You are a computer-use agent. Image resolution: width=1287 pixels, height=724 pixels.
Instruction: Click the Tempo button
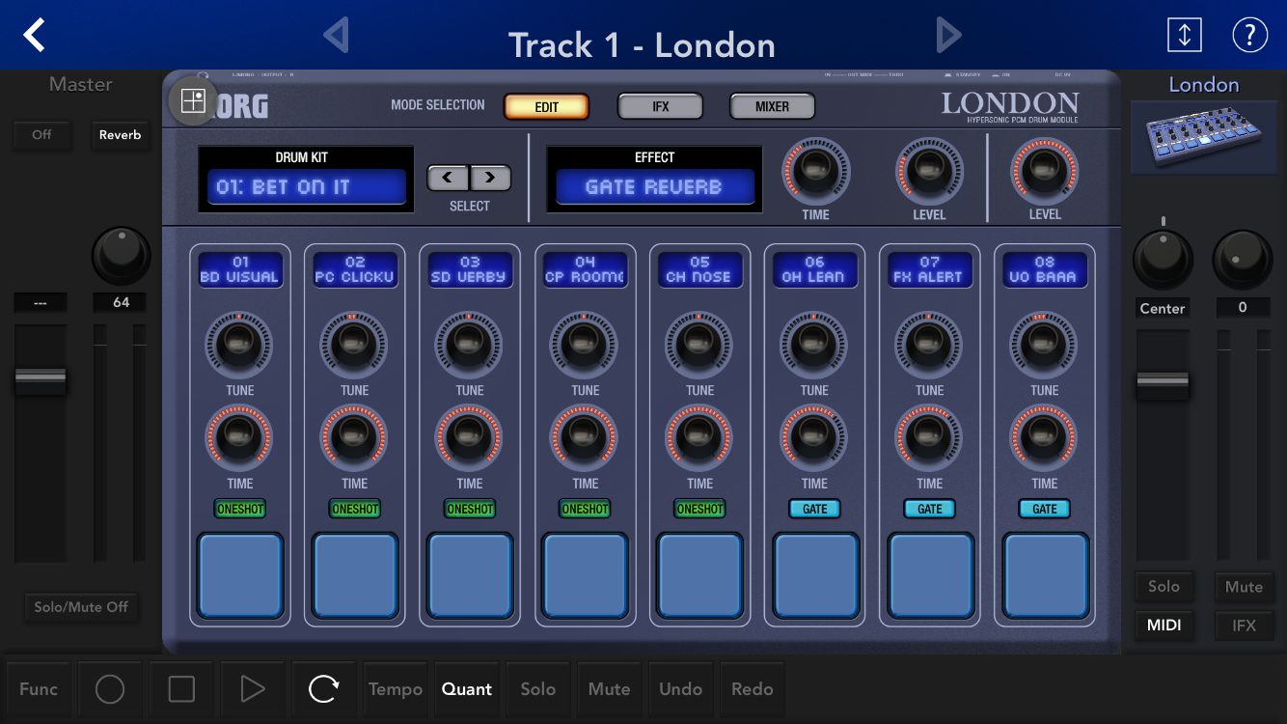click(395, 688)
